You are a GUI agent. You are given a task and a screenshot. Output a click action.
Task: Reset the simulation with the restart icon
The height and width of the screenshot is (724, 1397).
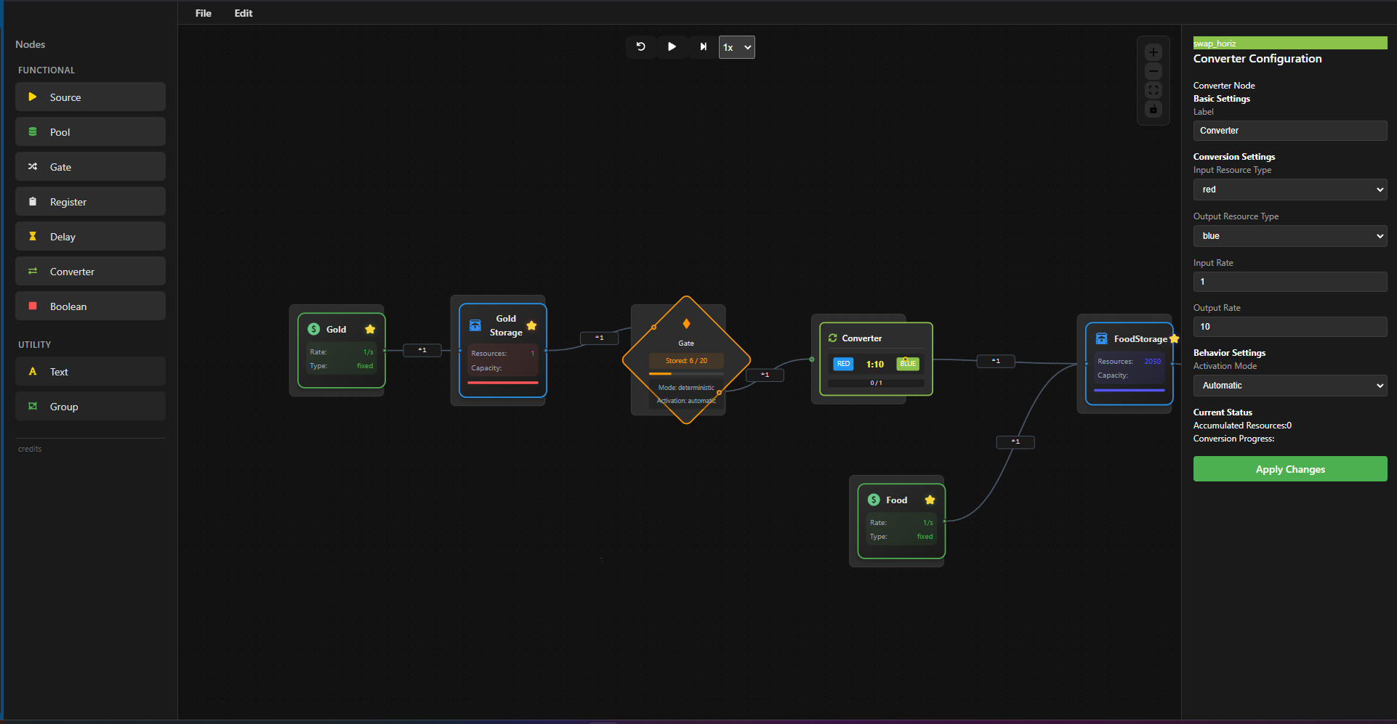[640, 47]
